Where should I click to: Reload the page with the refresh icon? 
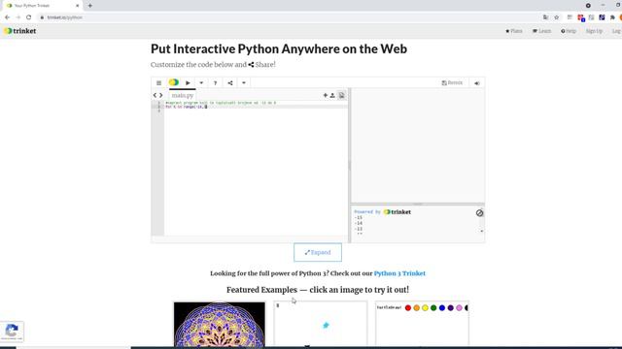[x=28, y=17]
